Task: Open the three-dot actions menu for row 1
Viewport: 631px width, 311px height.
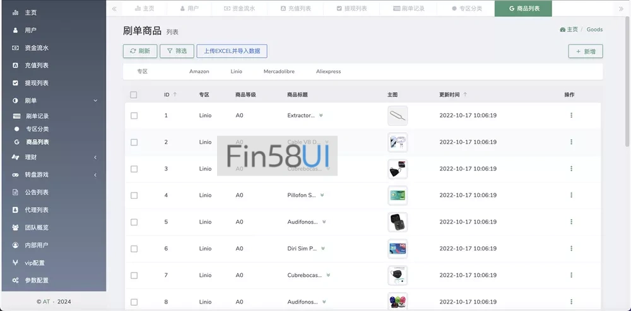Action: 571,115
